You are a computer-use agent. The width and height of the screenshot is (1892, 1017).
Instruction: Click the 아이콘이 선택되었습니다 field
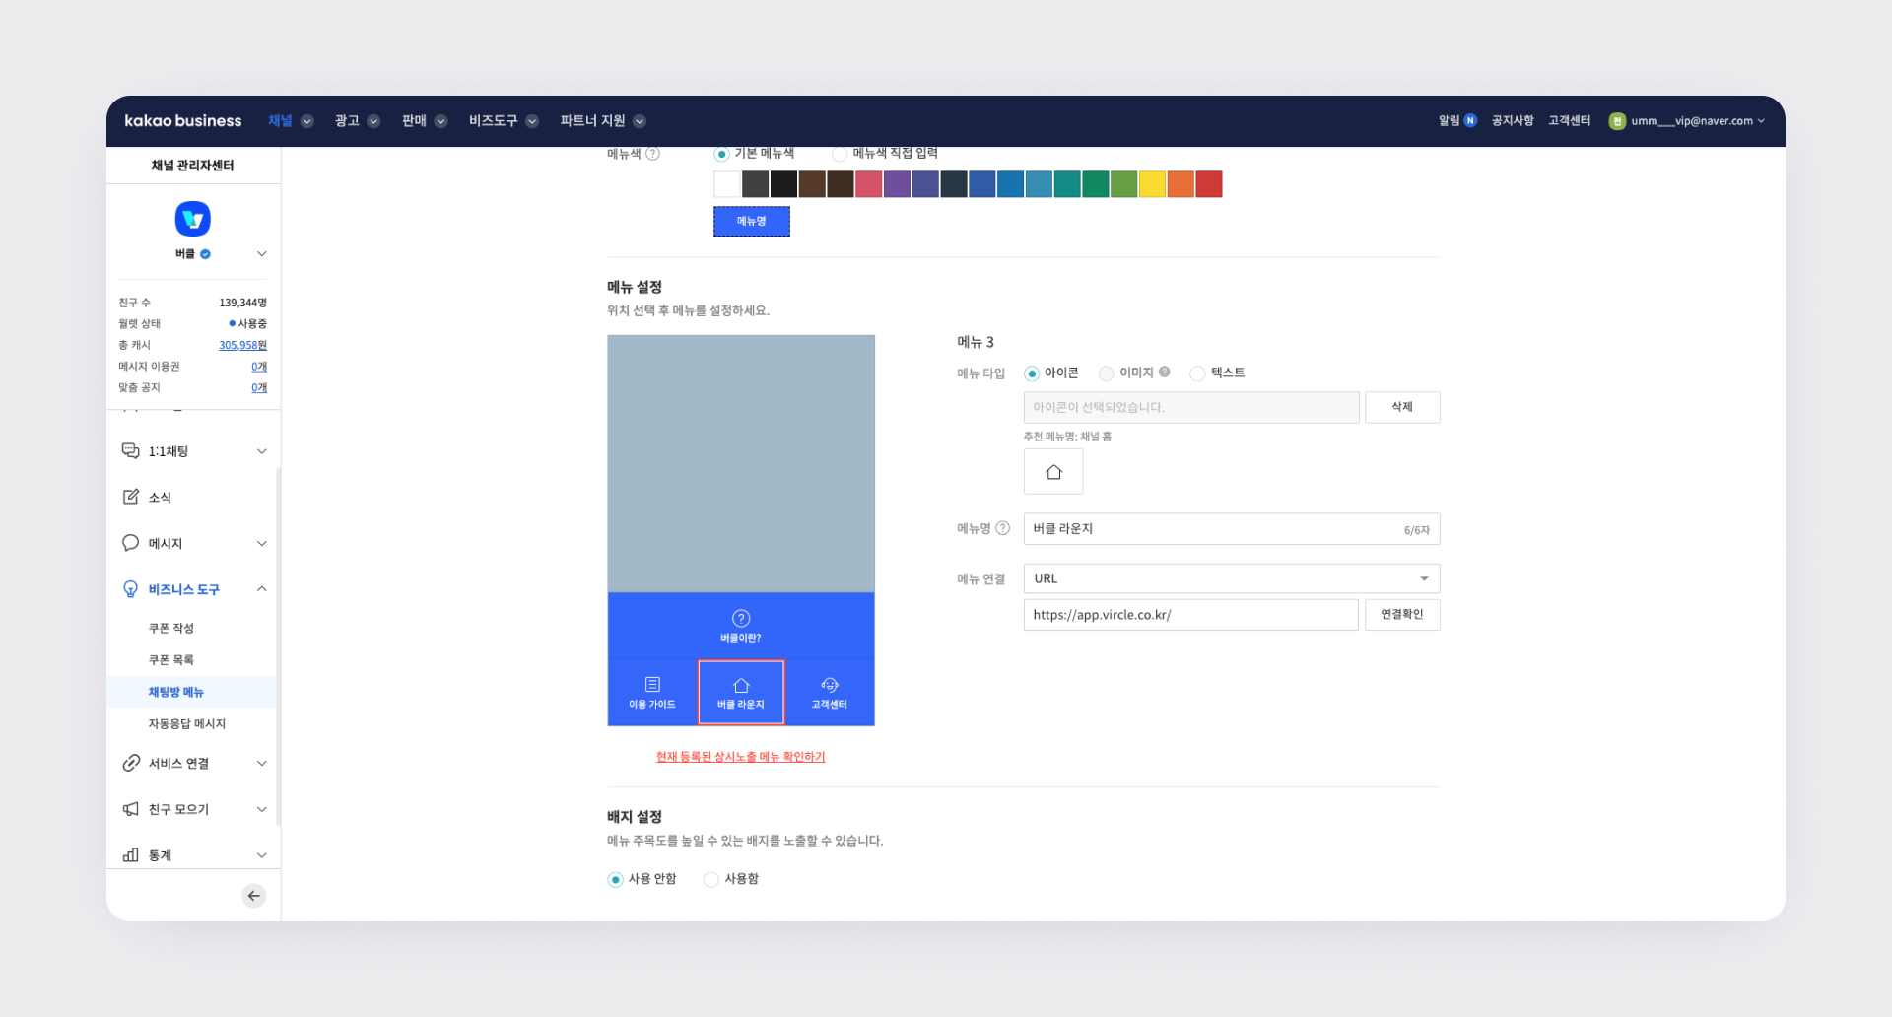1191,407
